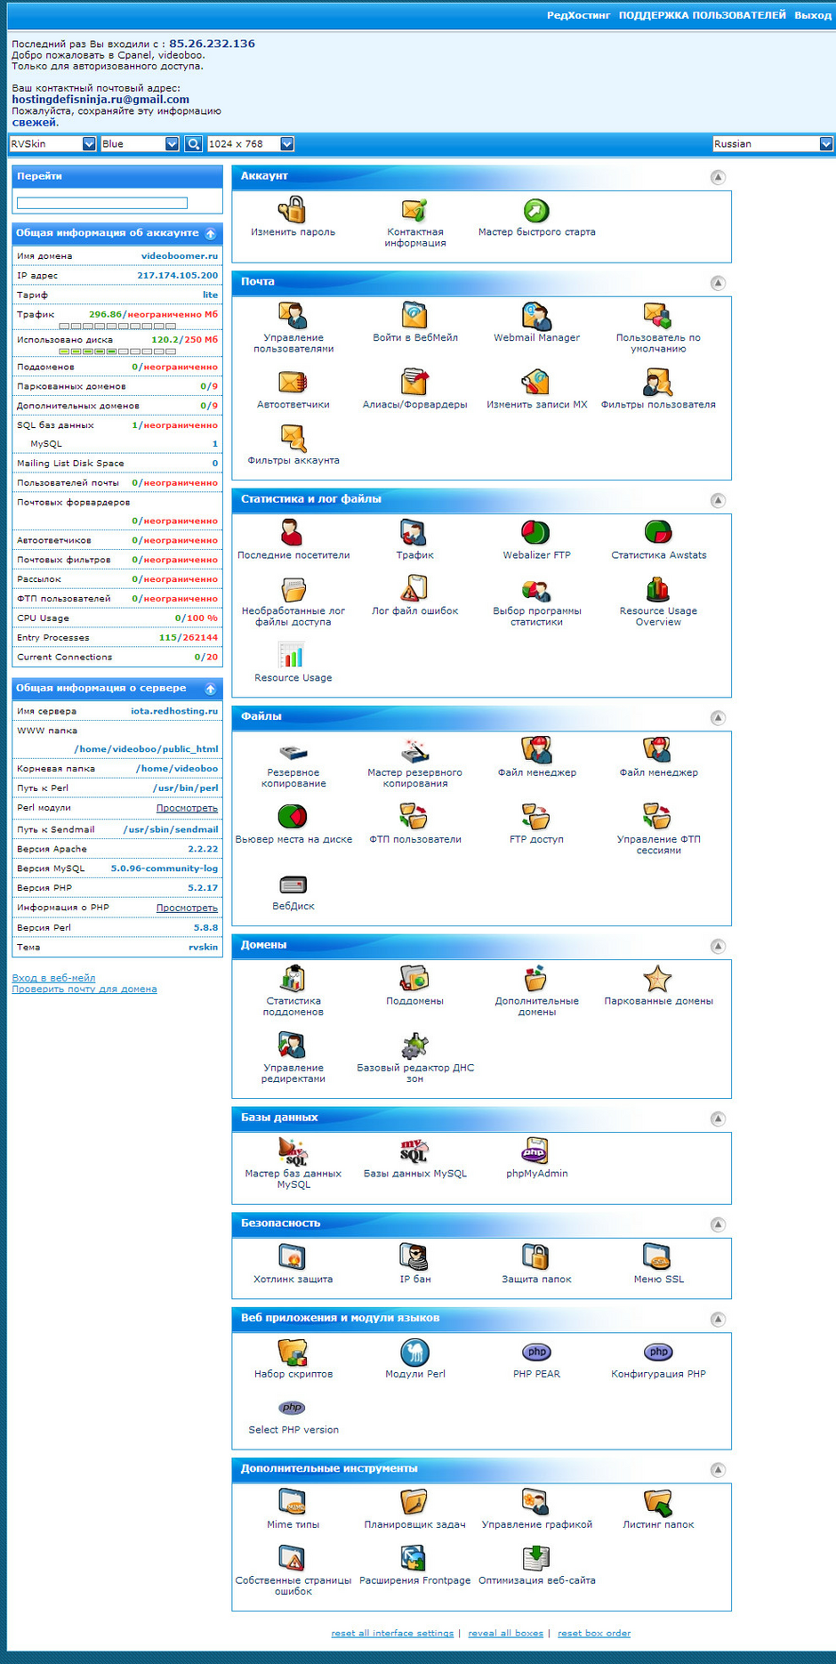Open Select PHP version icon

click(293, 1409)
